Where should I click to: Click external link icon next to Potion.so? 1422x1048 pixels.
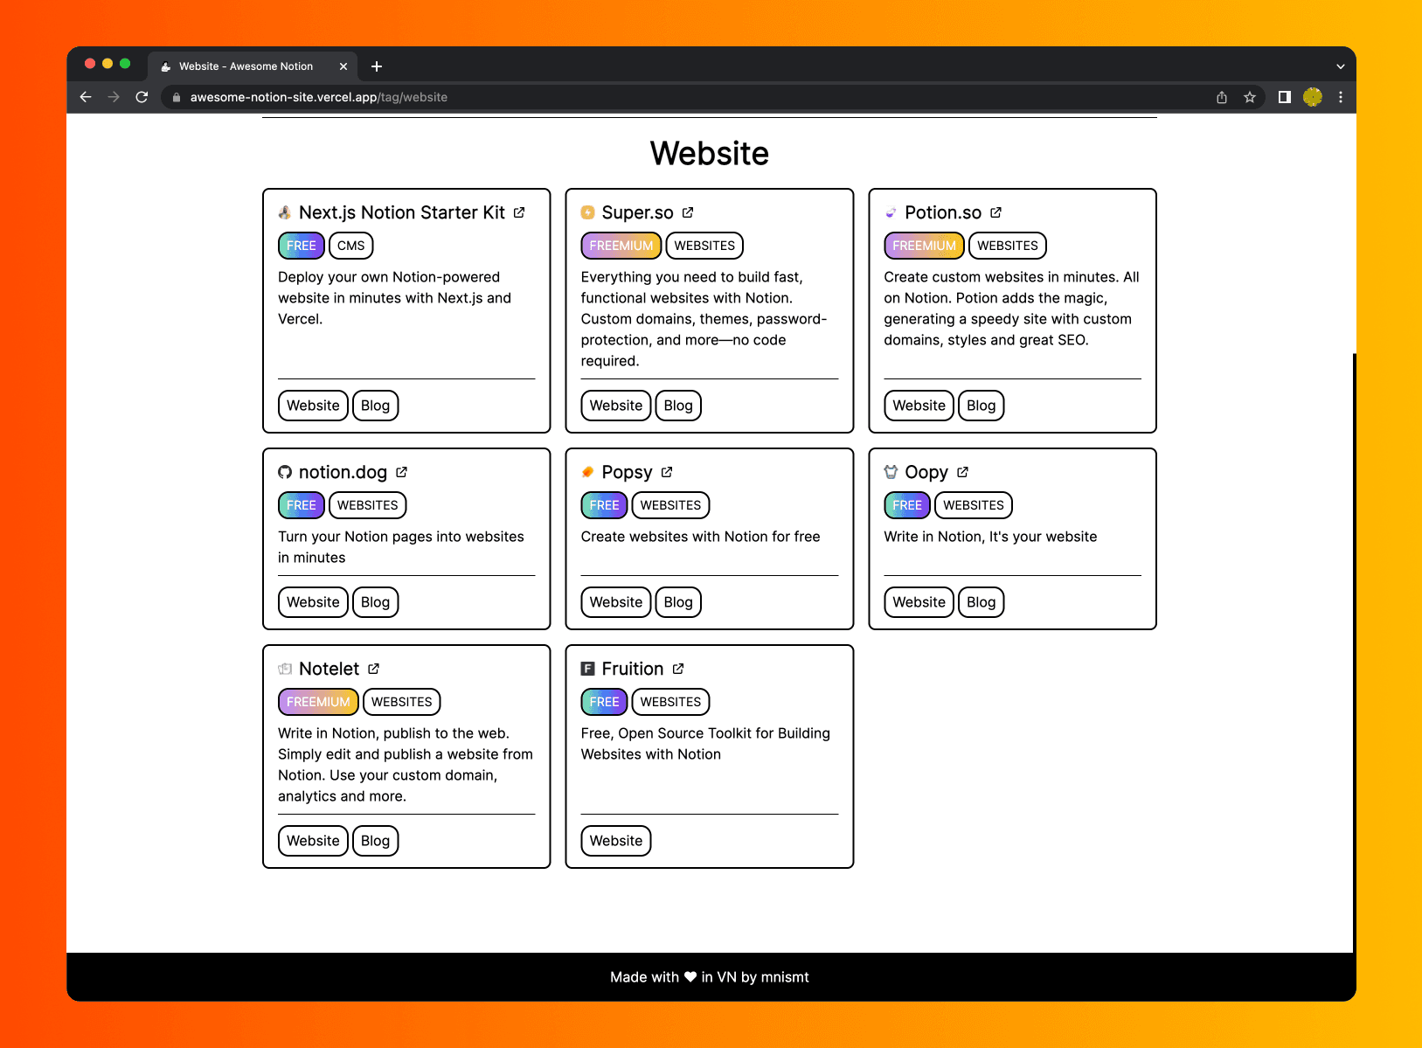tap(995, 212)
